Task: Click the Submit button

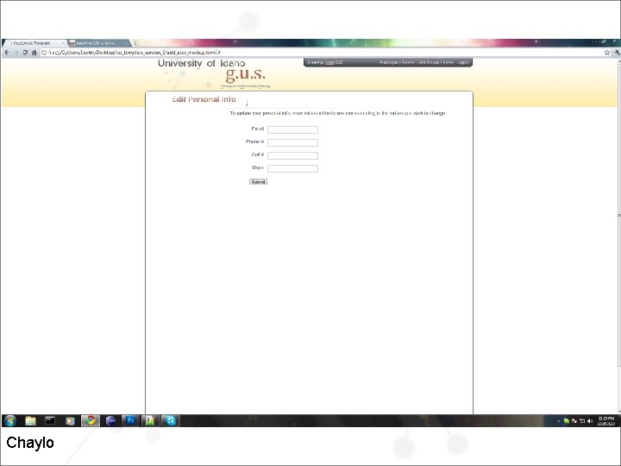Action: click(258, 182)
